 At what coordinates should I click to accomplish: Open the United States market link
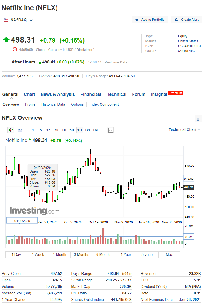188,41
